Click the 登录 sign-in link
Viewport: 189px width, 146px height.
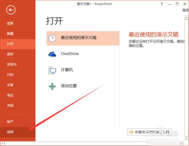tap(186, 10)
